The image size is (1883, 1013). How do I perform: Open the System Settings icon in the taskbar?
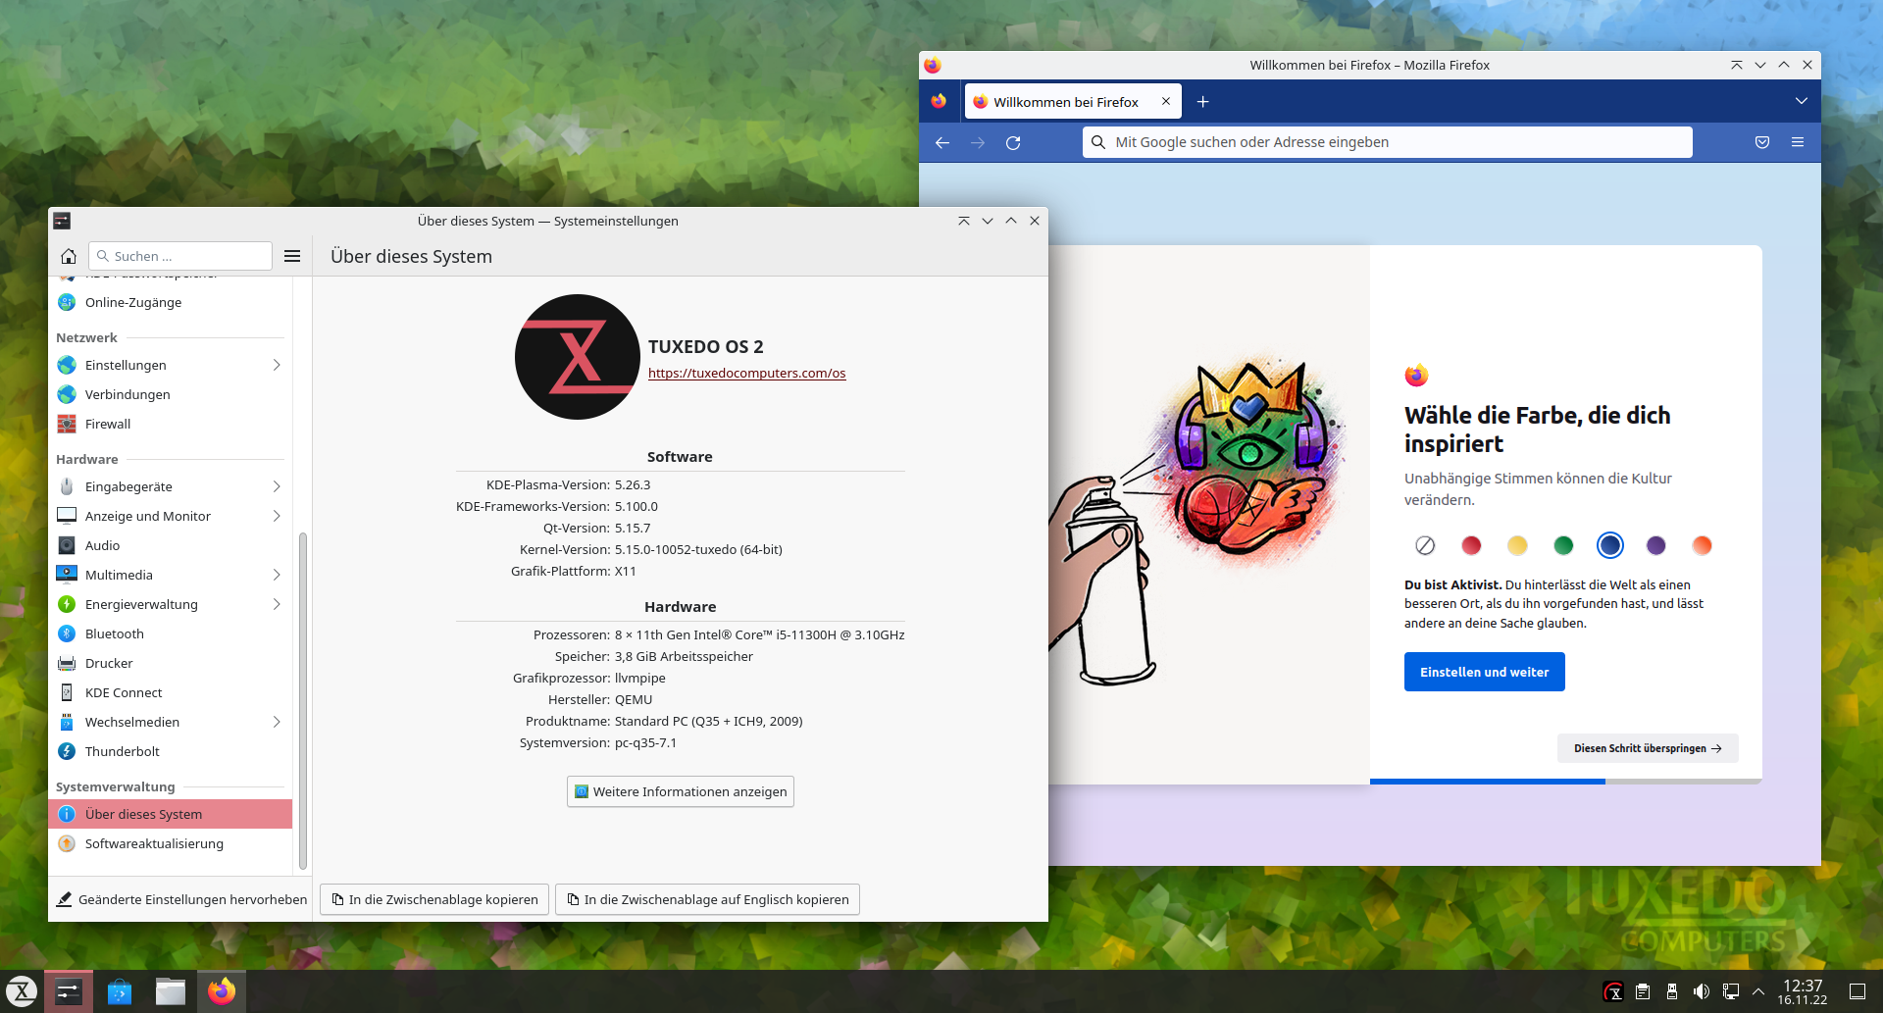pos(69,991)
